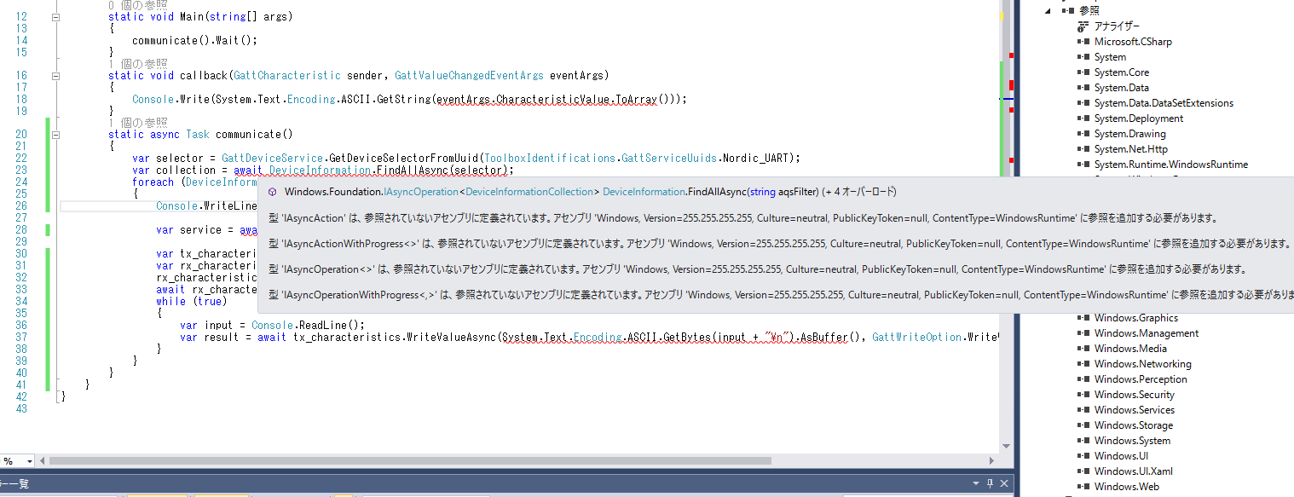This screenshot has width=1294, height=497.
Task: Collapse the Main method code block
Action: point(55,17)
